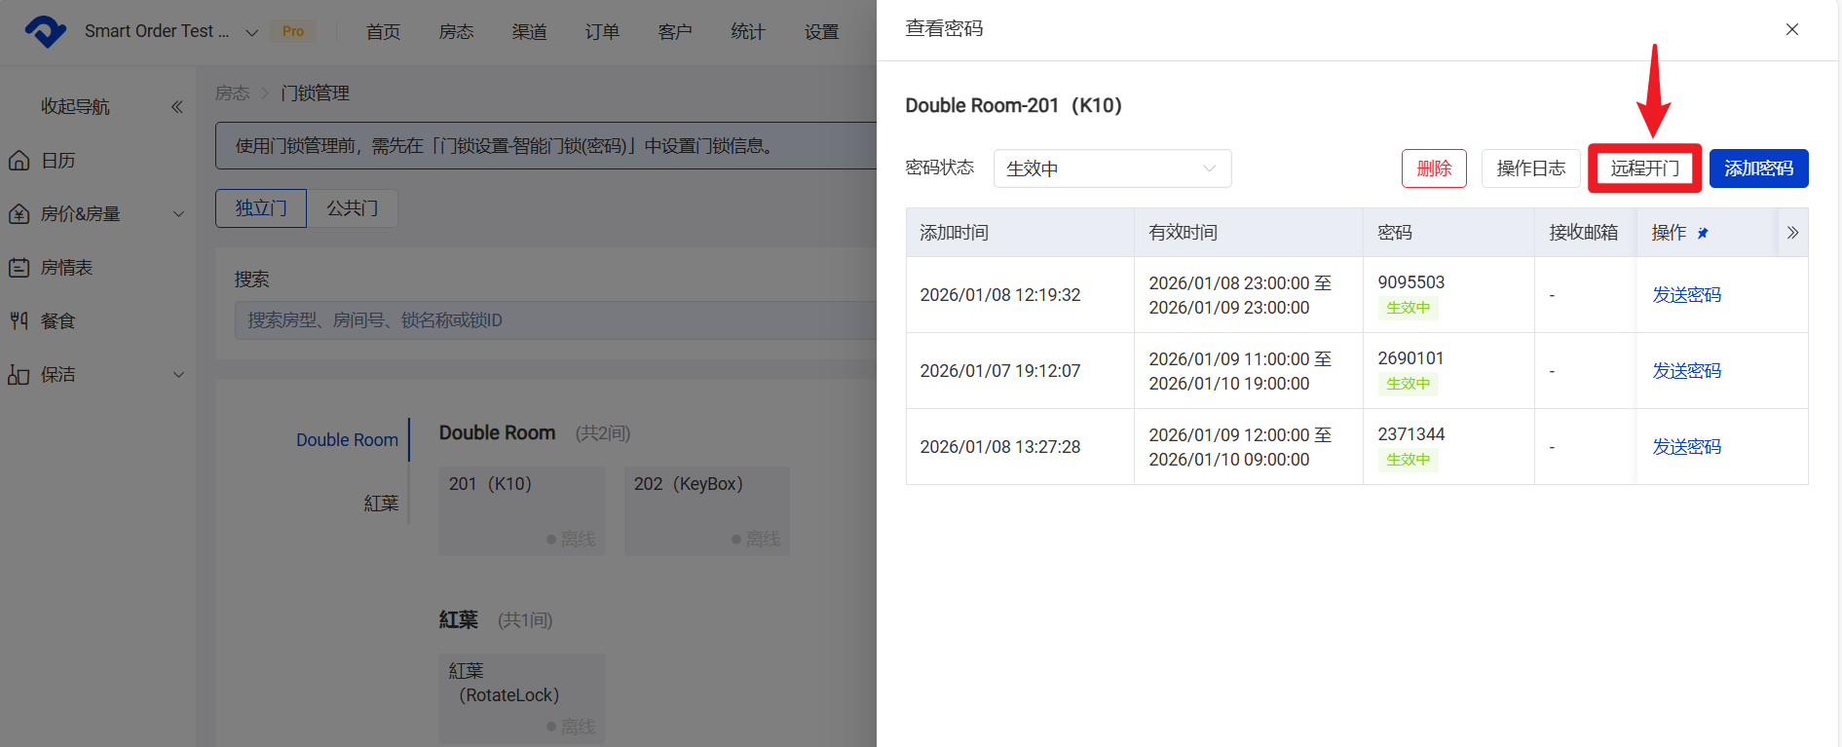Open the 订单 top menu
The image size is (1842, 747).
(x=602, y=32)
